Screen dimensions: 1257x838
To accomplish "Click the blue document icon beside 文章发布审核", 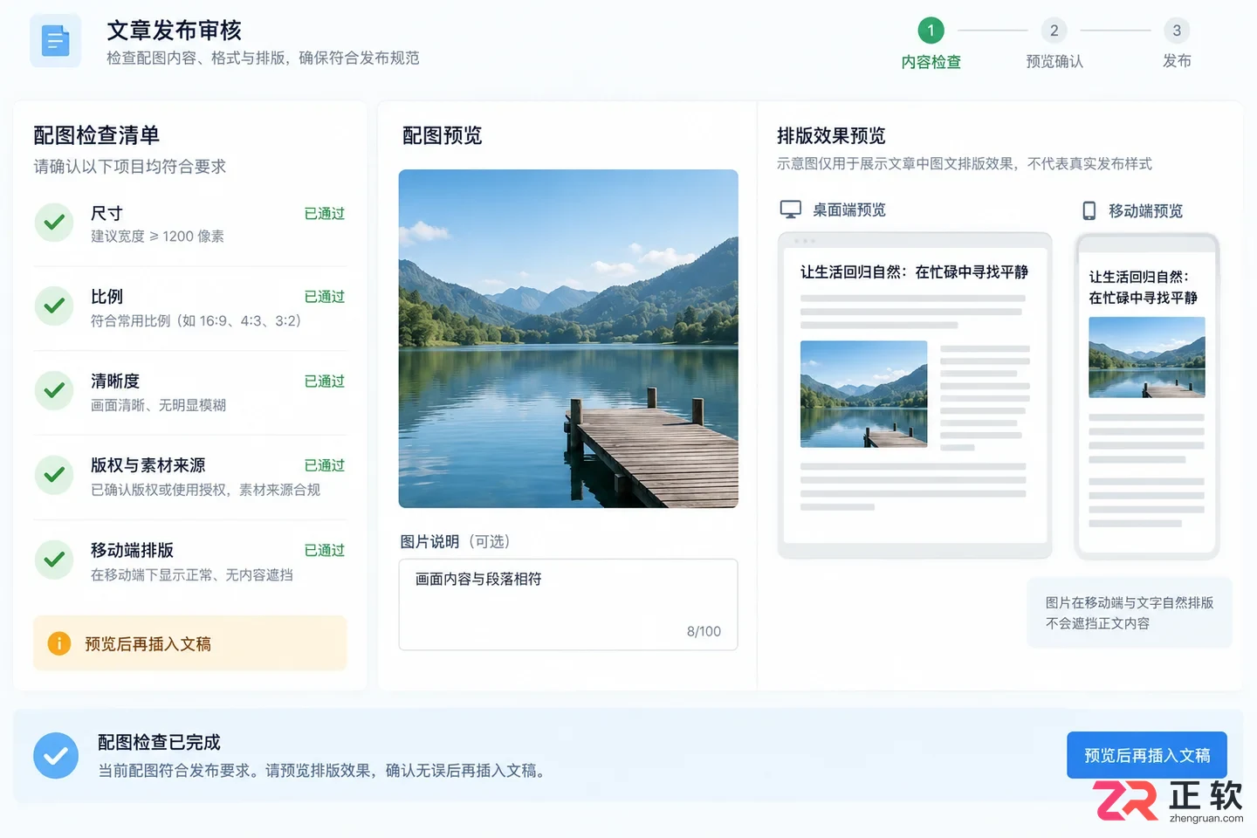I will 56,40.
